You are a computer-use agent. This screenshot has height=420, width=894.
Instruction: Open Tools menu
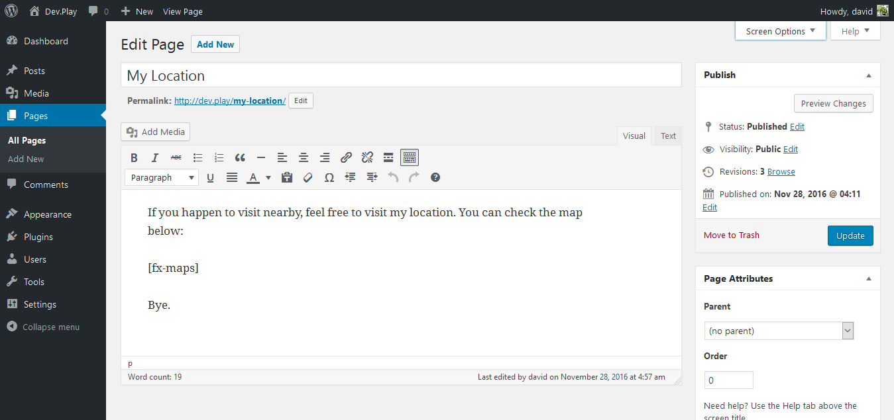(x=53, y=282)
